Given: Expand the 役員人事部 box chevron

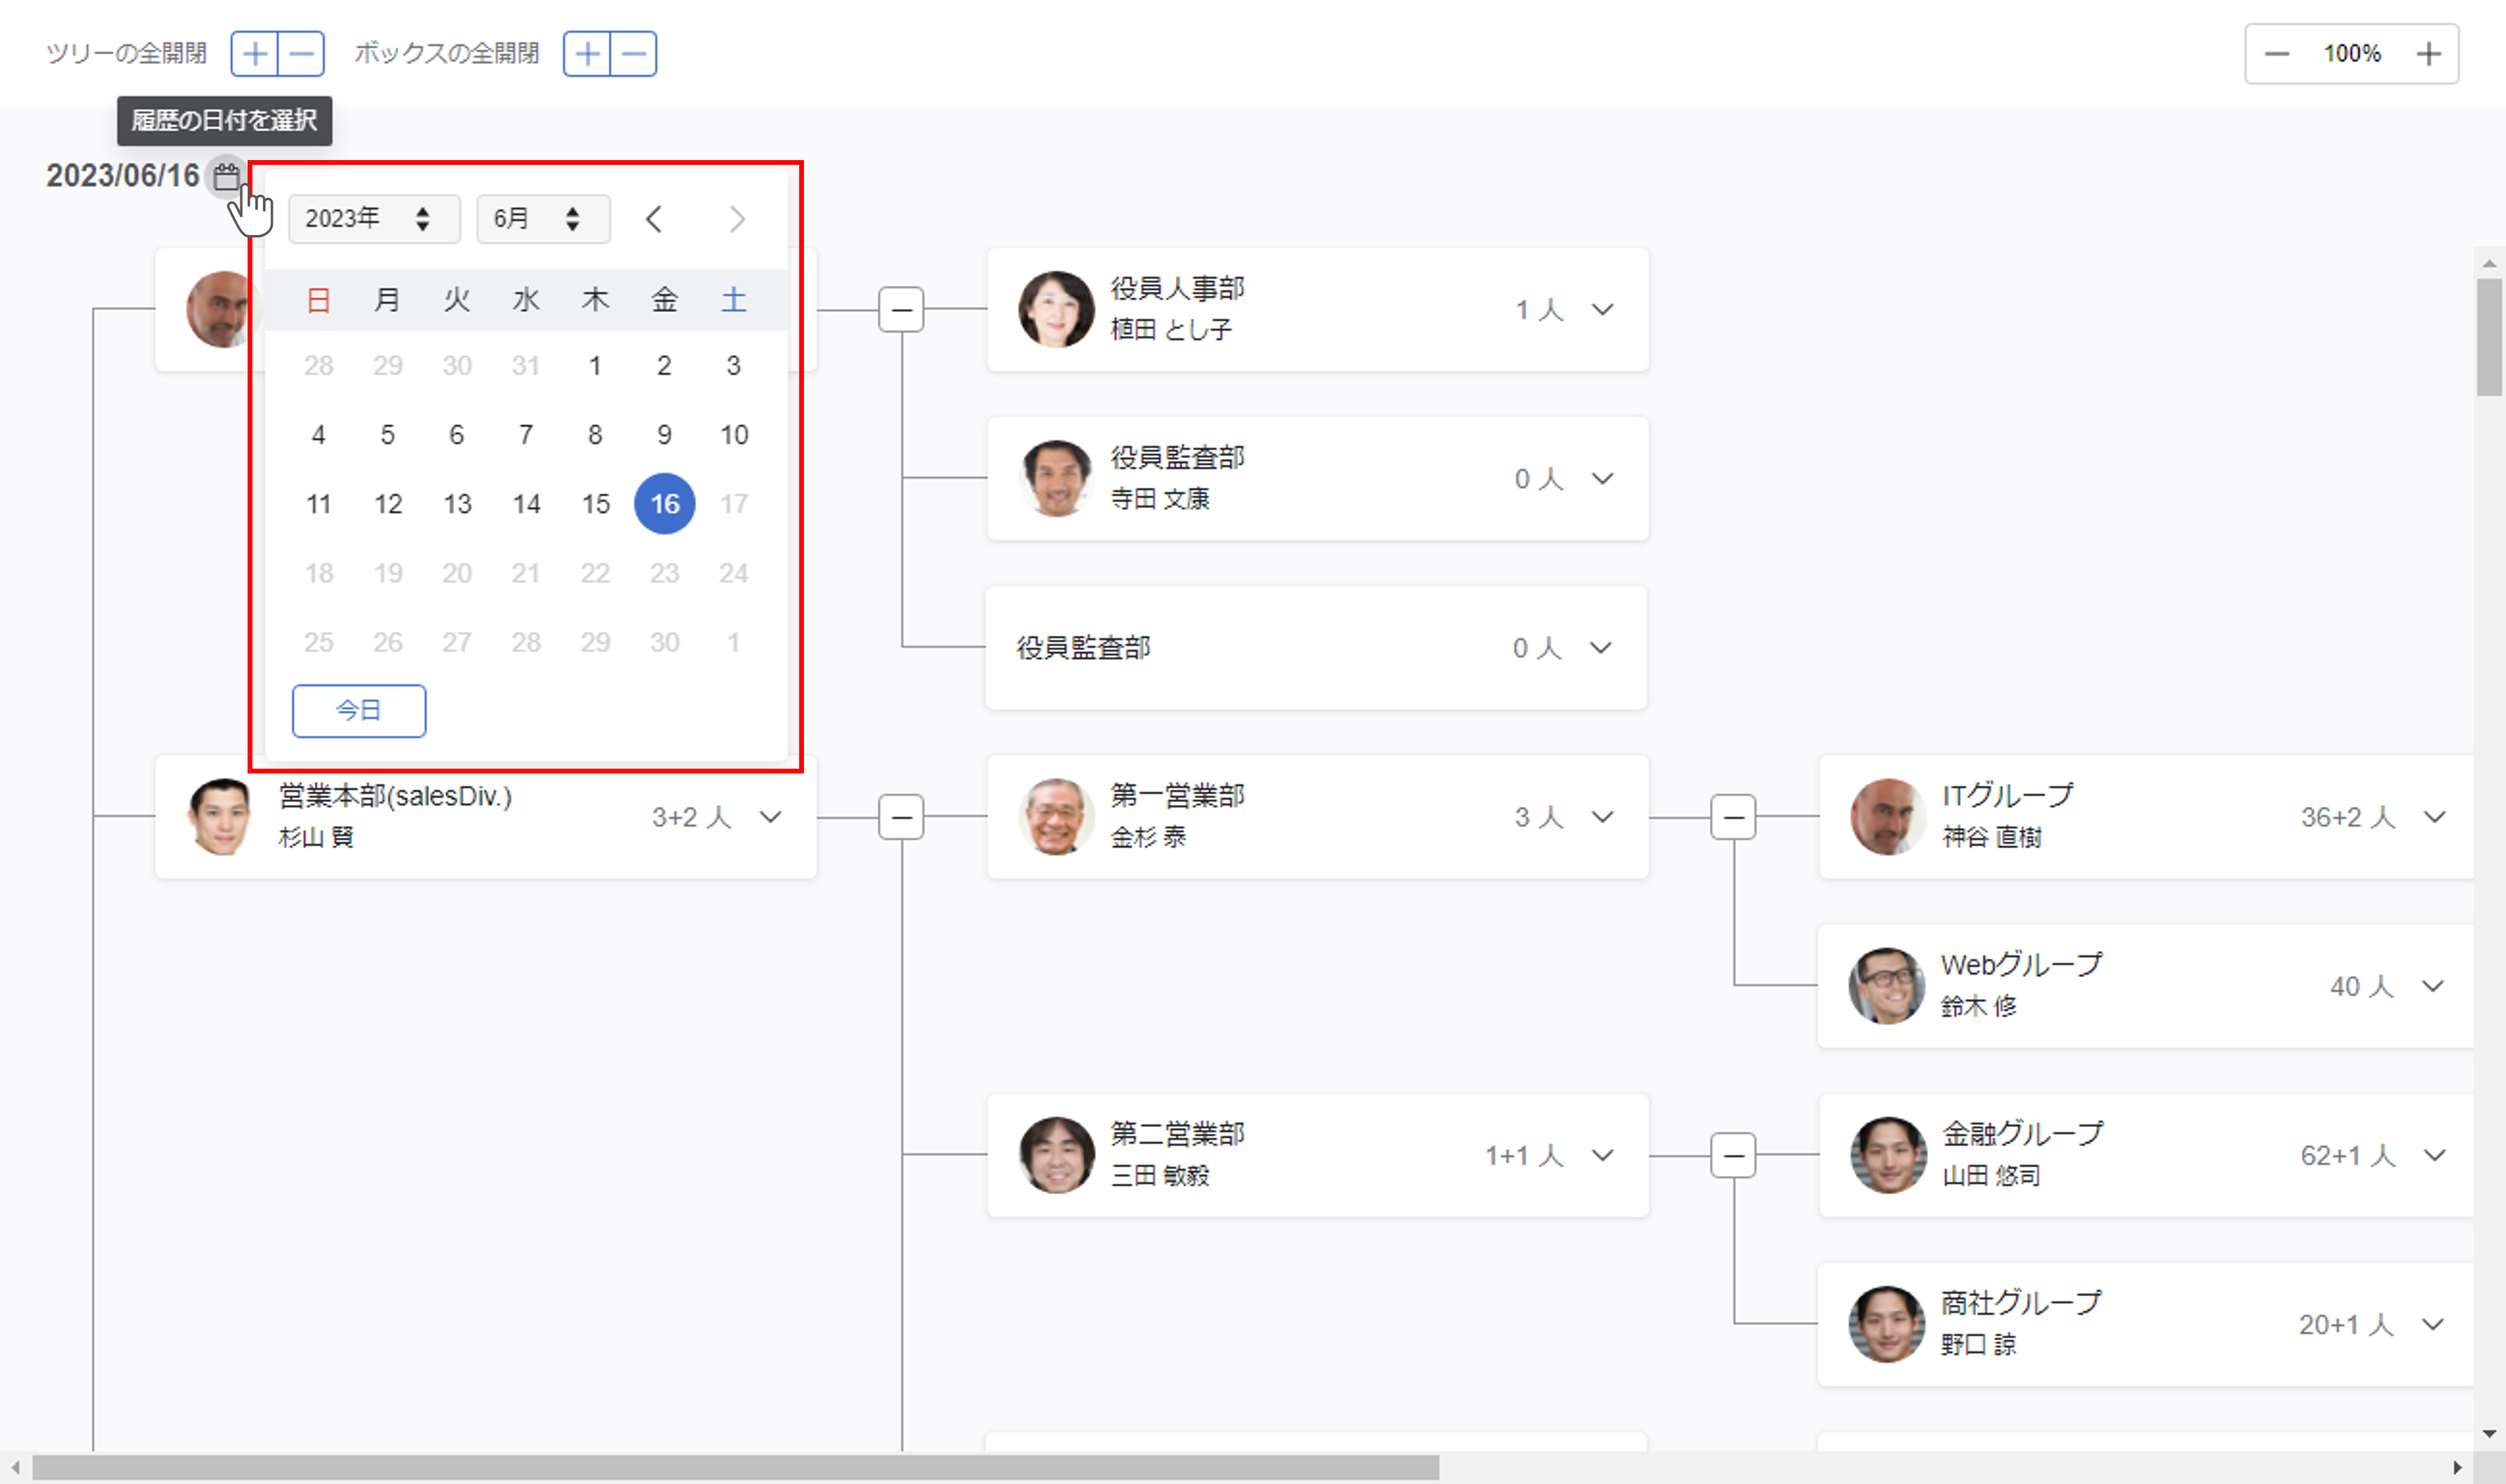Looking at the screenshot, I should (x=1603, y=310).
